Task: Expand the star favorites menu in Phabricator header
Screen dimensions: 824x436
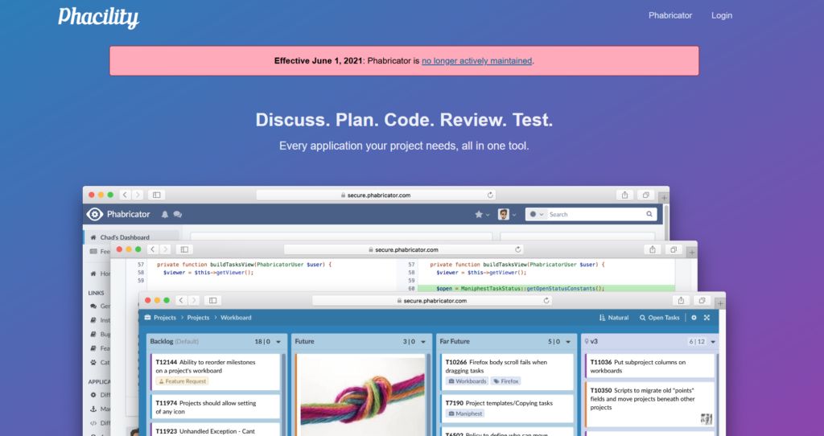Action: coord(482,214)
